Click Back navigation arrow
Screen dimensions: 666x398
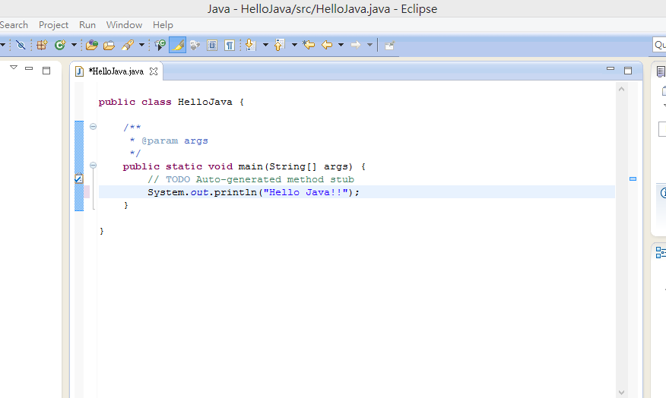tap(327, 45)
